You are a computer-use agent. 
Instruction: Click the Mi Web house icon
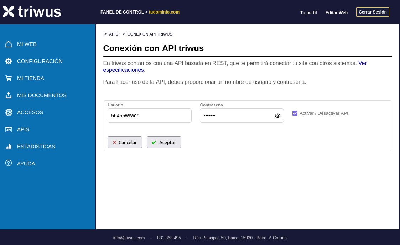point(9,44)
